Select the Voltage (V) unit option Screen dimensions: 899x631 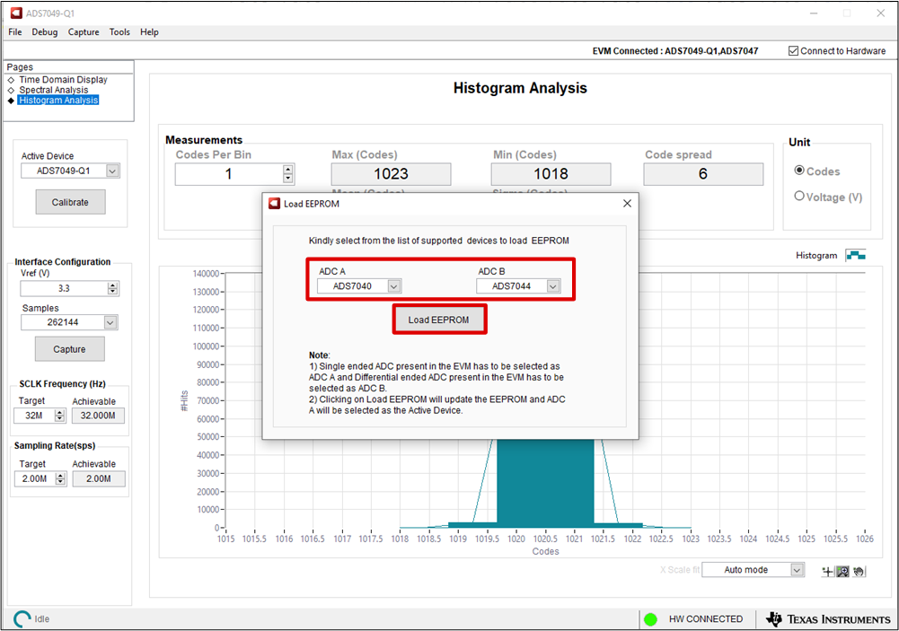point(799,197)
